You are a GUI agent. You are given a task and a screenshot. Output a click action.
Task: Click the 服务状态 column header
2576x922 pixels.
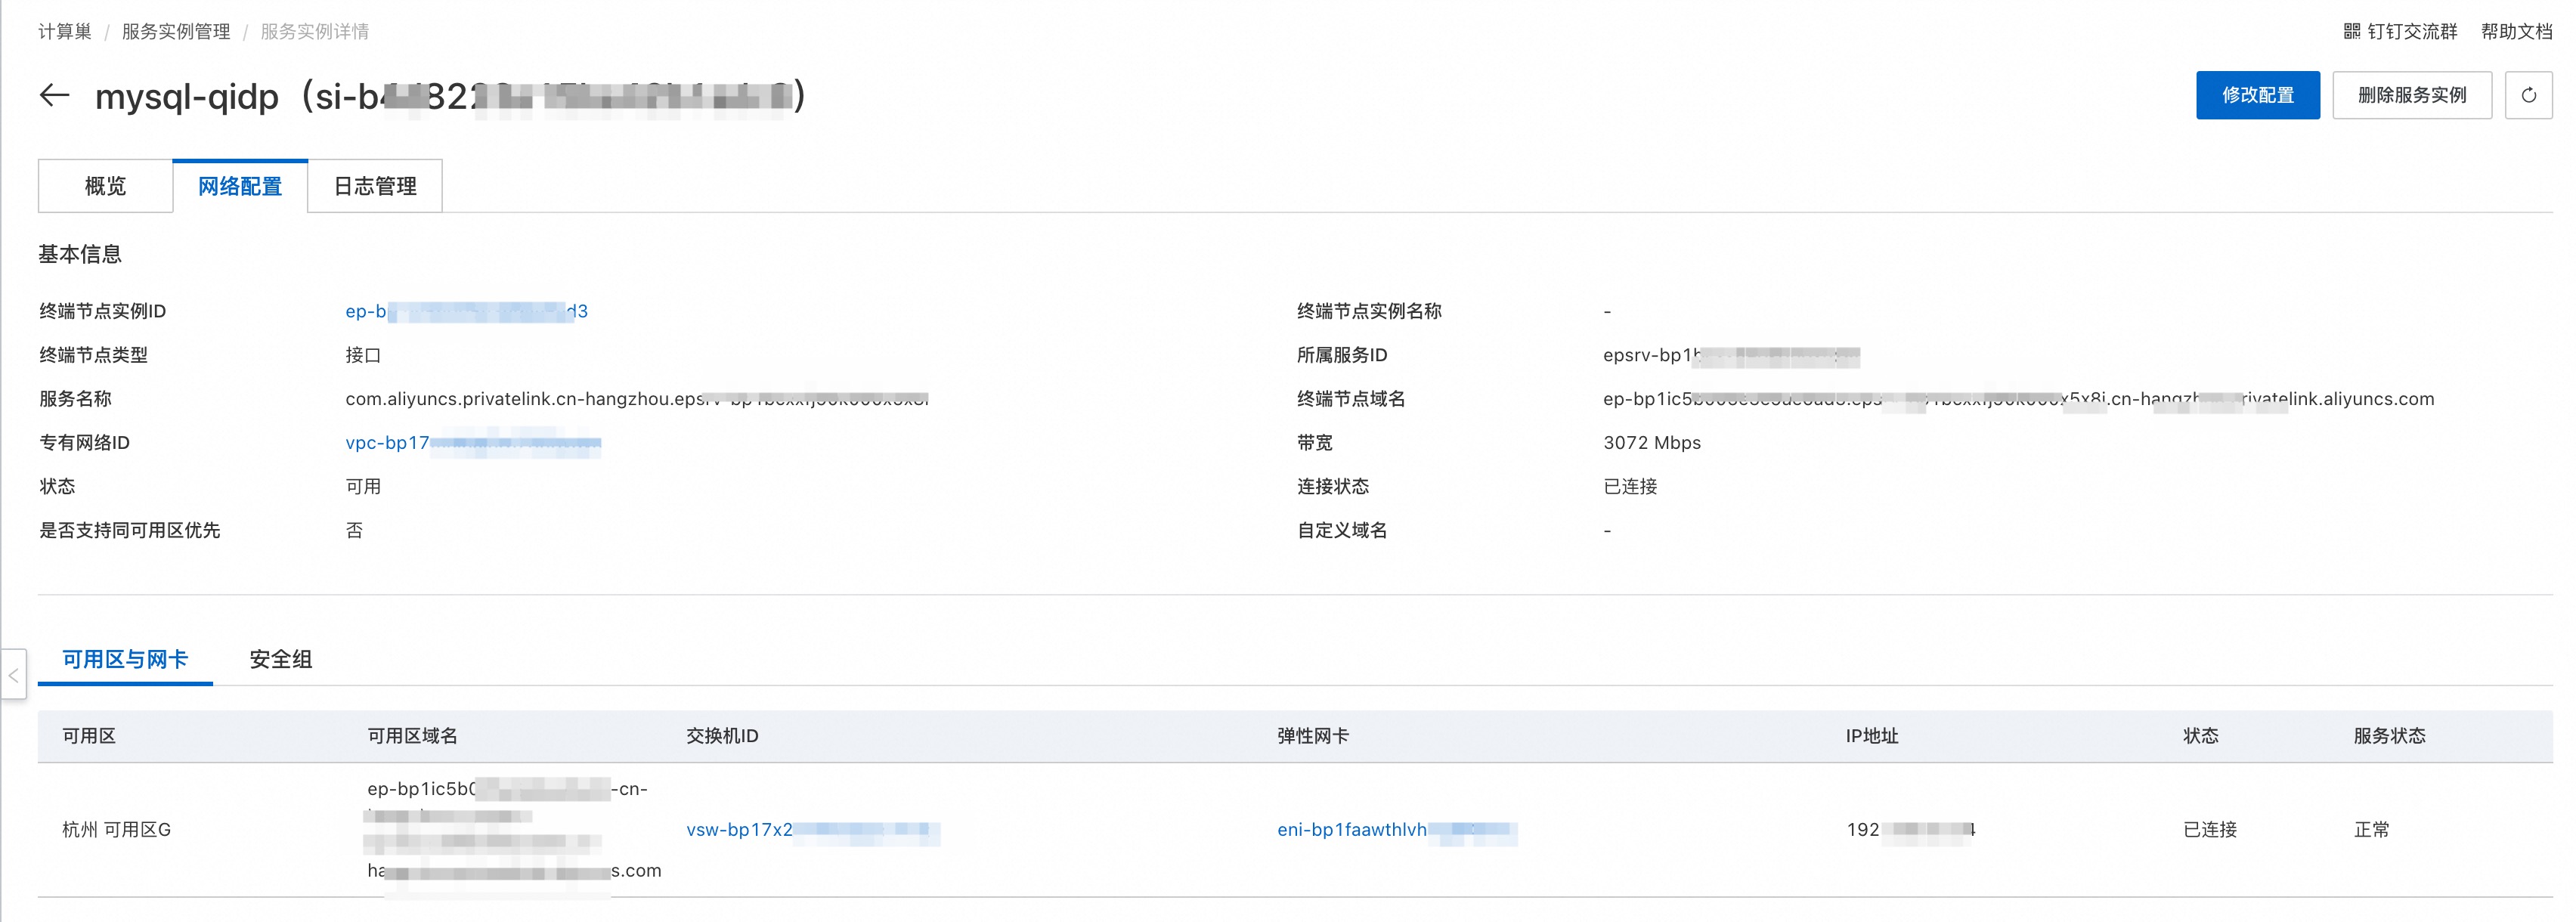click(x=2389, y=736)
